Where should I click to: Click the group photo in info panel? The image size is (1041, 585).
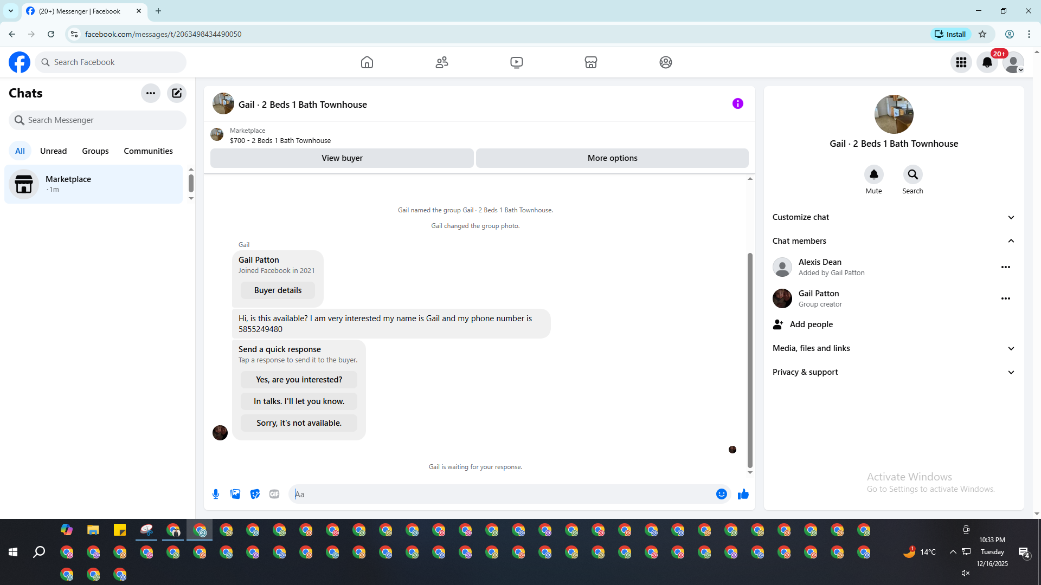[894, 114]
